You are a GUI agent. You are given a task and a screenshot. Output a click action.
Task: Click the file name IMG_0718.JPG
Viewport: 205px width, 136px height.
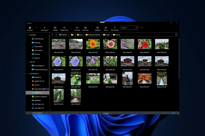click(x=162, y=87)
